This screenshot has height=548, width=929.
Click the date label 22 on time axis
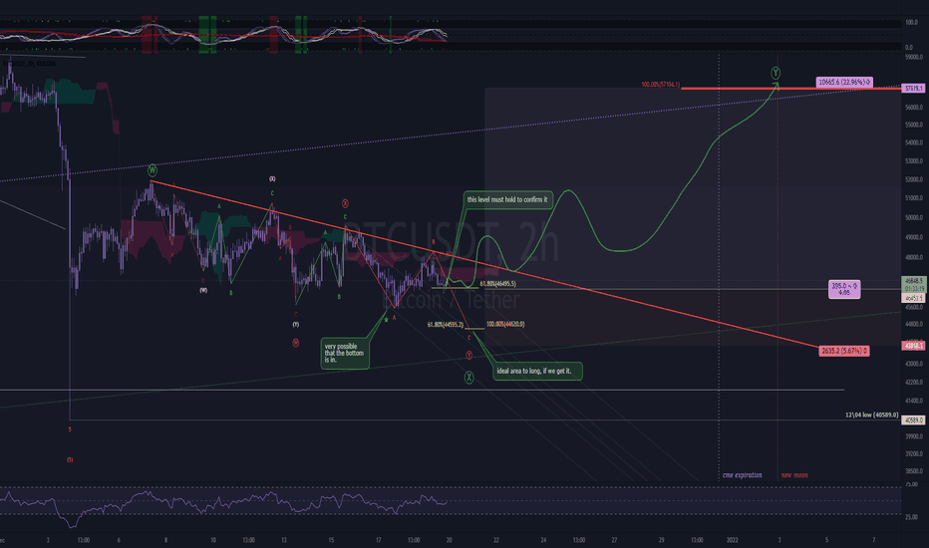(496, 540)
